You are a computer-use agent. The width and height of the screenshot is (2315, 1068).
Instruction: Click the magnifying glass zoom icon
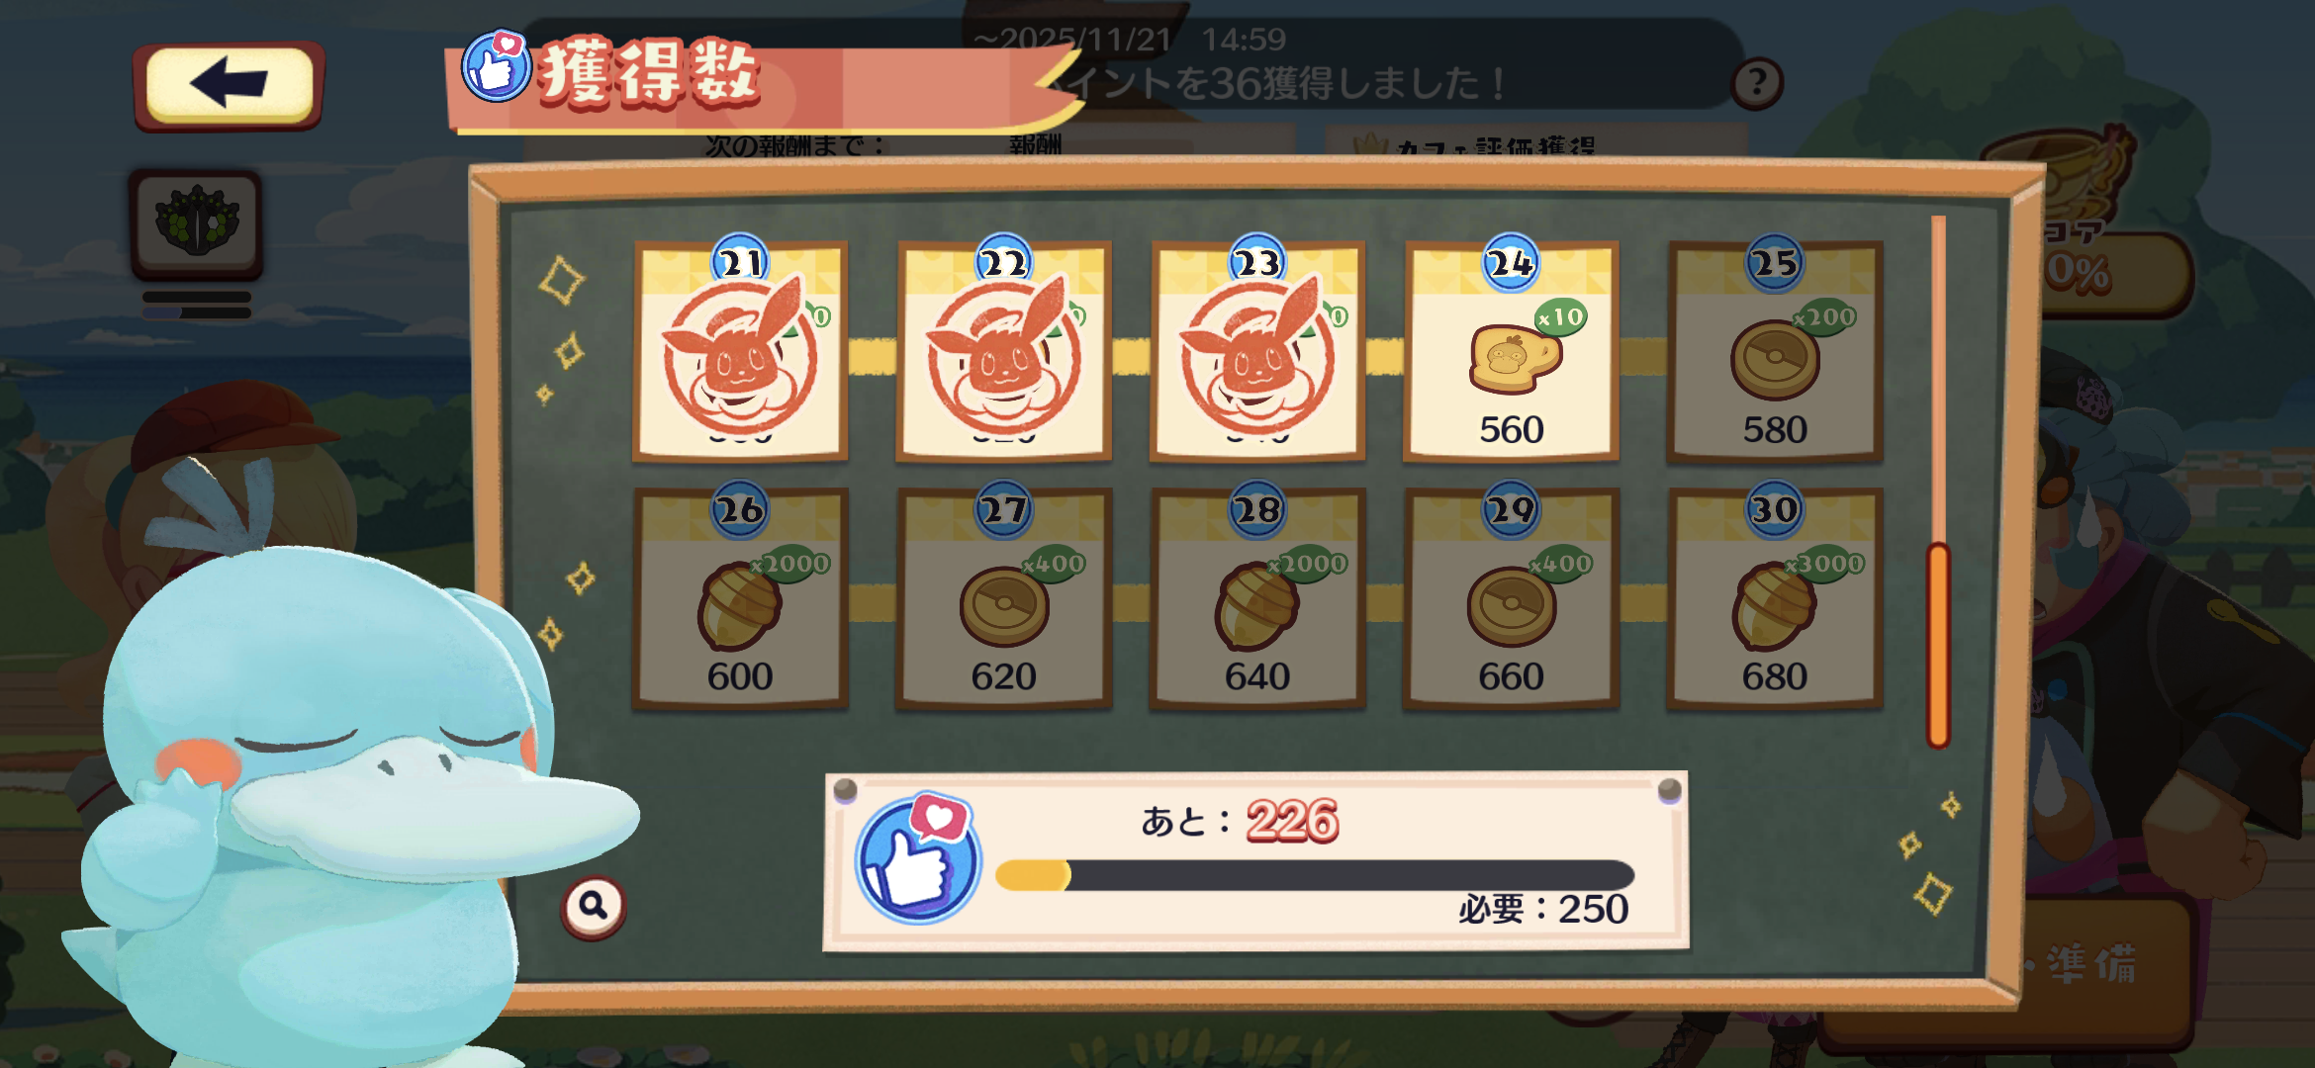click(x=594, y=905)
